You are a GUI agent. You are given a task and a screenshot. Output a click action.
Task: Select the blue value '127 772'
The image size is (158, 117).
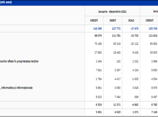click(116, 29)
